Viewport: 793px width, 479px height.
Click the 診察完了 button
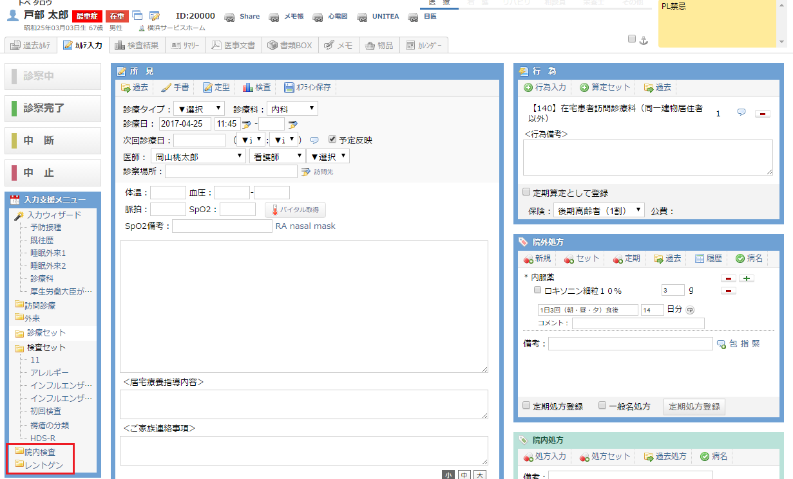click(53, 109)
